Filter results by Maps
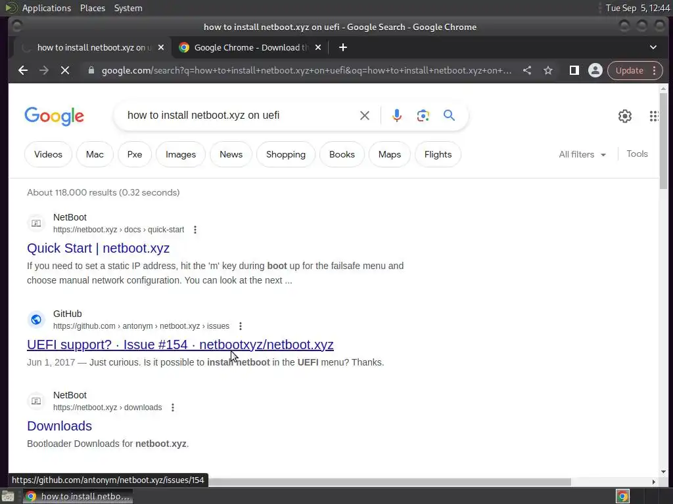 tap(390, 154)
